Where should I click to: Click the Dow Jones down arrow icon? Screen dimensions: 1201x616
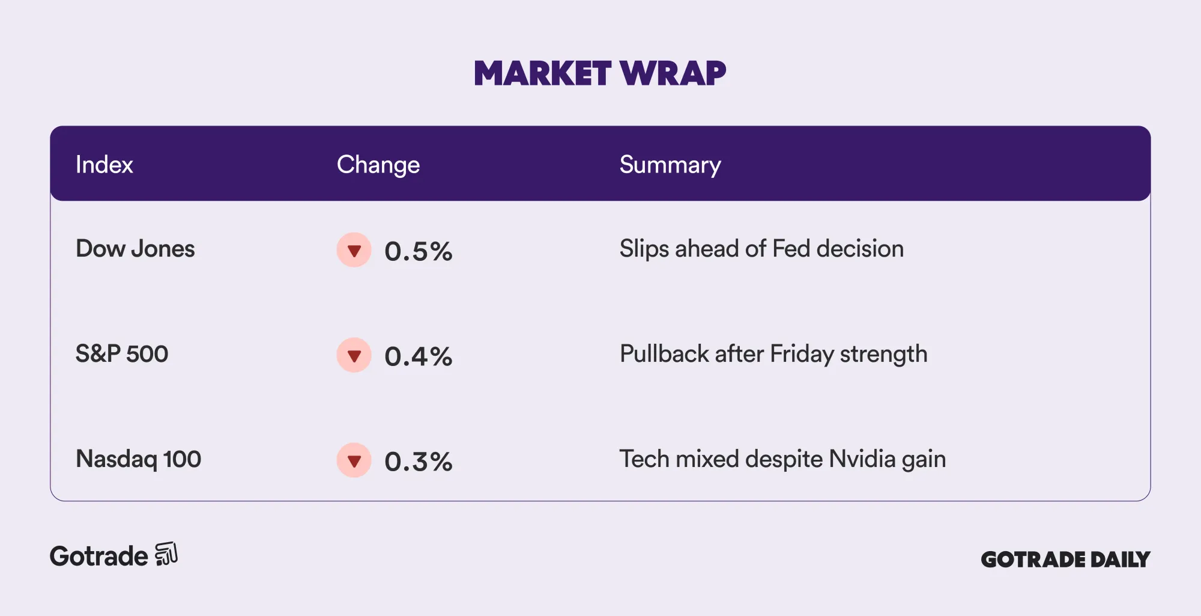pos(354,250)
